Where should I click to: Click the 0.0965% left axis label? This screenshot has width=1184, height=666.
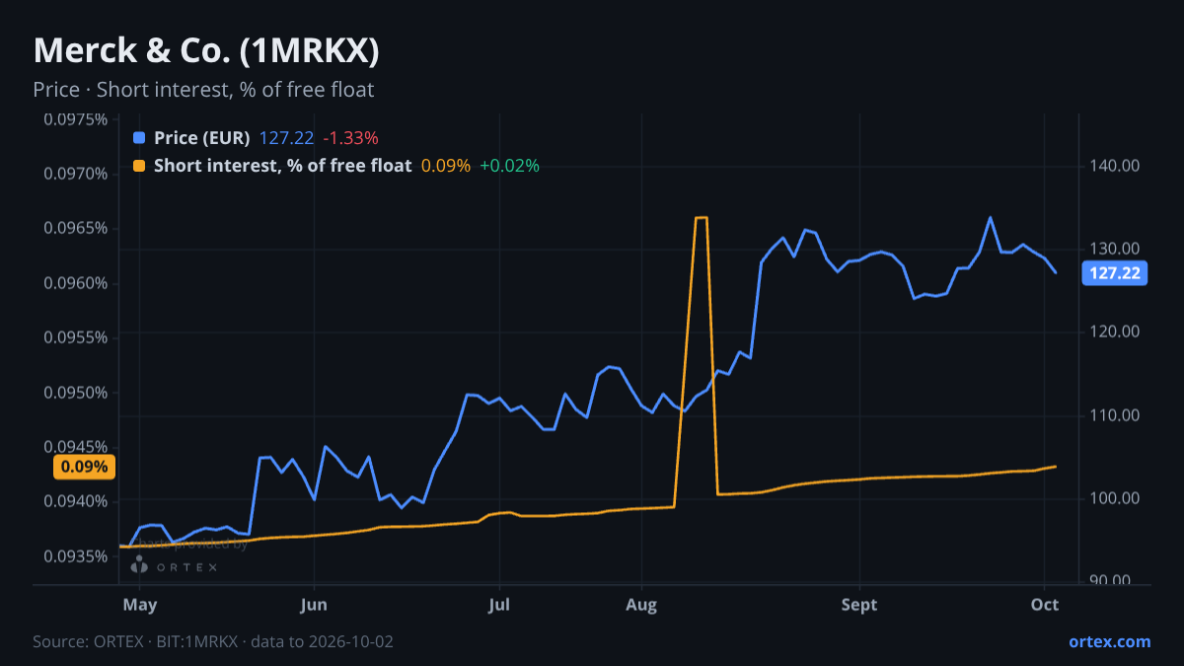pos(75,229)
